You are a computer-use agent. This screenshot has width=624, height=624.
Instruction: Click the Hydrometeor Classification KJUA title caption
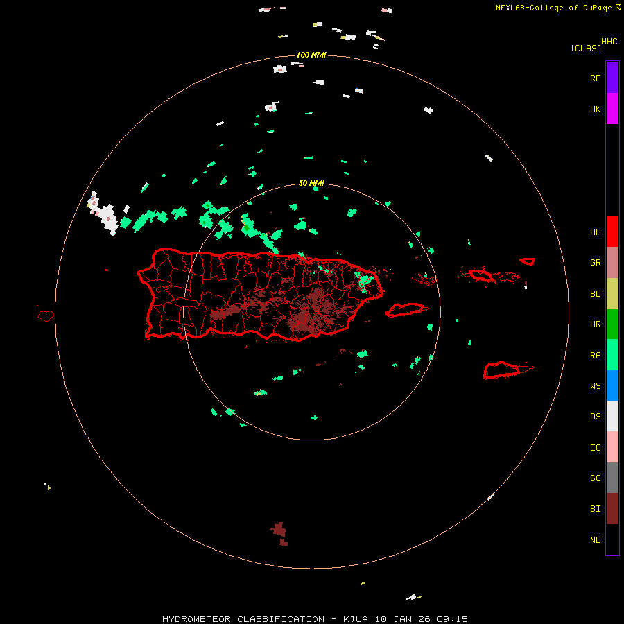(315, 619)
